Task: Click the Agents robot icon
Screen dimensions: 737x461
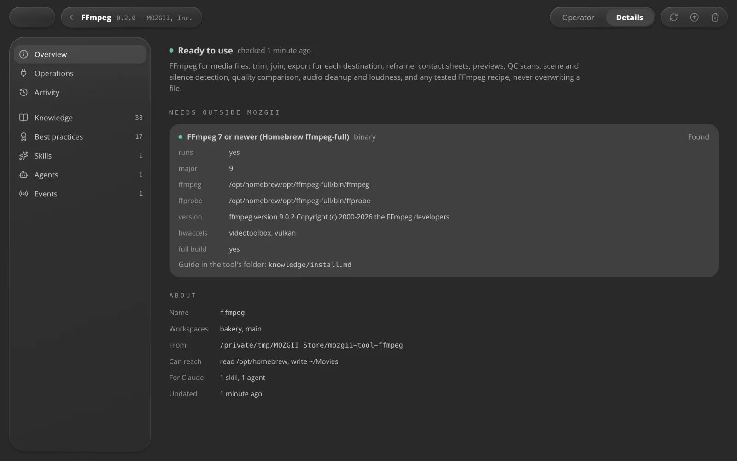Action: pos(23,175)
